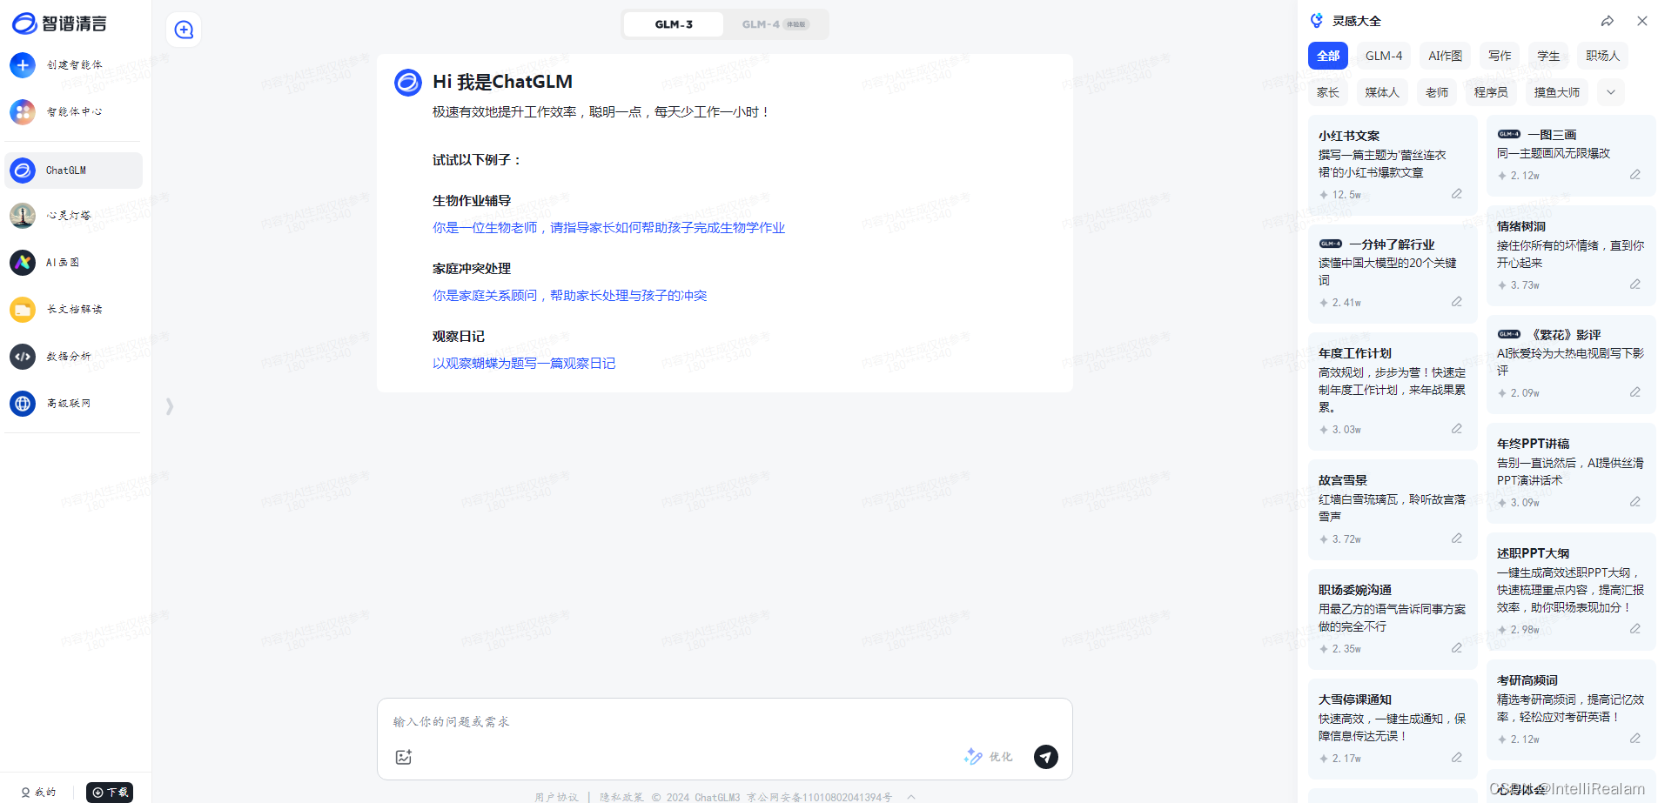Viewport: 1658px width, 803px height.
Task: Click the 优化 prompt optimize button
Action: 989,757
